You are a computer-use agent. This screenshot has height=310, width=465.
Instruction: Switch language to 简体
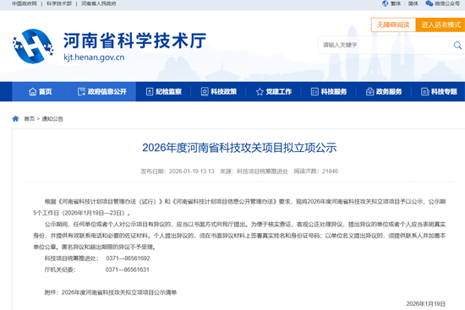413,3
